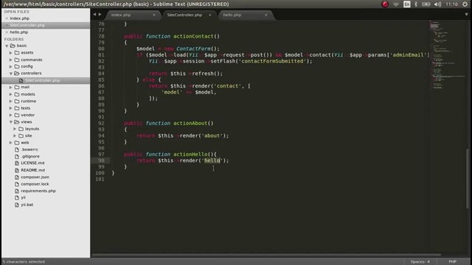Open the system volume indicator

coord(437,4)
